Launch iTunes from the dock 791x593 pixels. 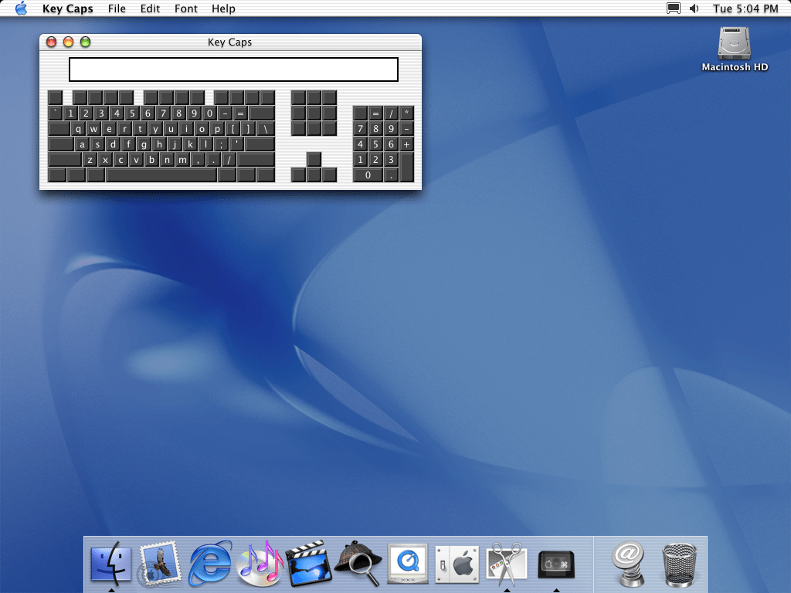click(260, 563)
